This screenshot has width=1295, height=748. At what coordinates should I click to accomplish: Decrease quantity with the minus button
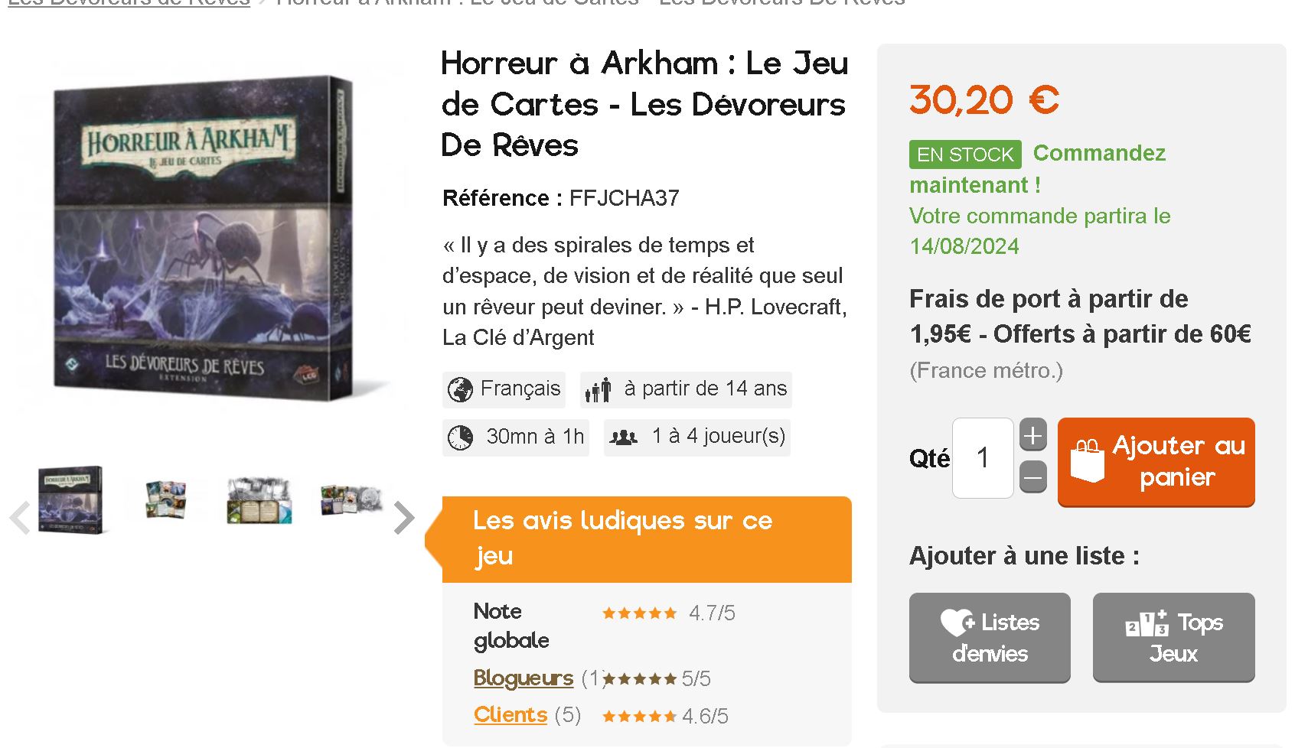(x=1033, y=478)
